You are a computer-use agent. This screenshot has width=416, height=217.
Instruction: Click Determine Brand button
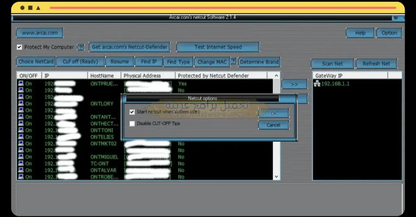(259, 62)
